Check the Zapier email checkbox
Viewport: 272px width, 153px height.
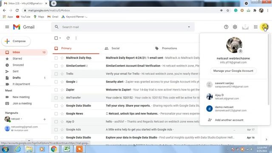tap(56, 90)
